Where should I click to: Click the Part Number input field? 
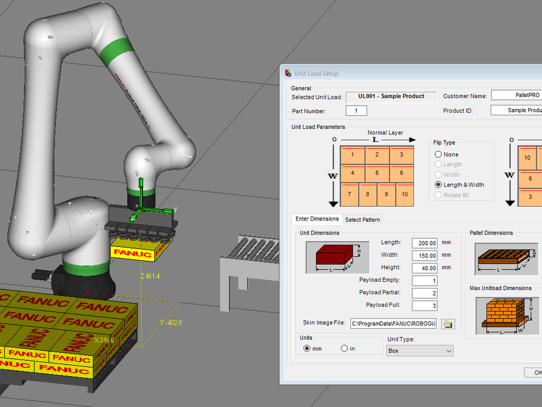pyautogui.click(x=356, y=111)
